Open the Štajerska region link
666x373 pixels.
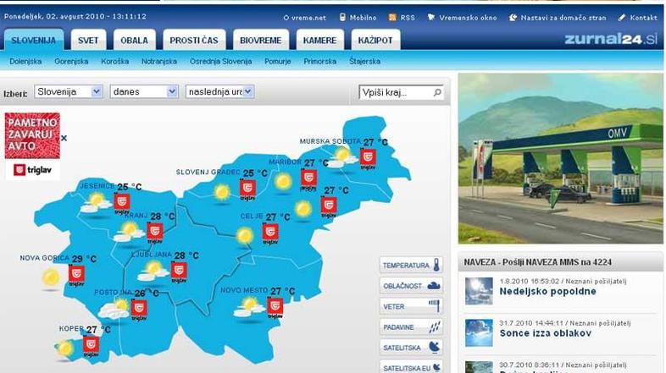(365, 62)
